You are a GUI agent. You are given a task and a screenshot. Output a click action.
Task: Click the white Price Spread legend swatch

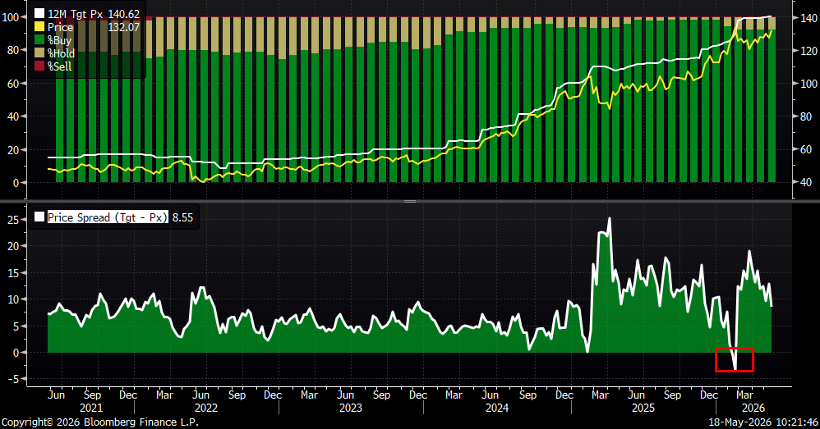39,217
